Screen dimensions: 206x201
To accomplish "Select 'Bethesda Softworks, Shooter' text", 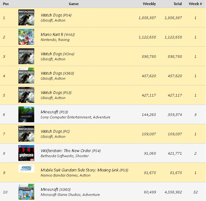I will [65, 156].
